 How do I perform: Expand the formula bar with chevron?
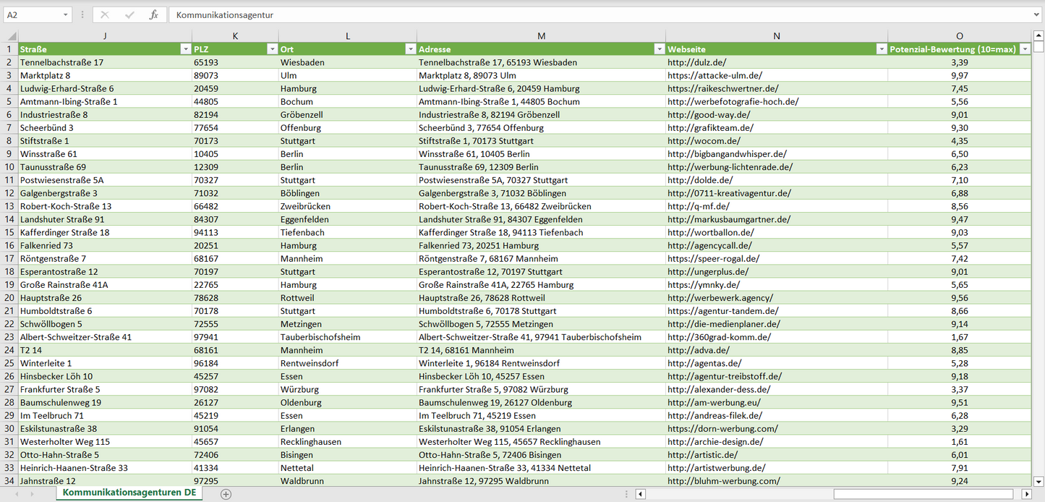click(1037, 14)
